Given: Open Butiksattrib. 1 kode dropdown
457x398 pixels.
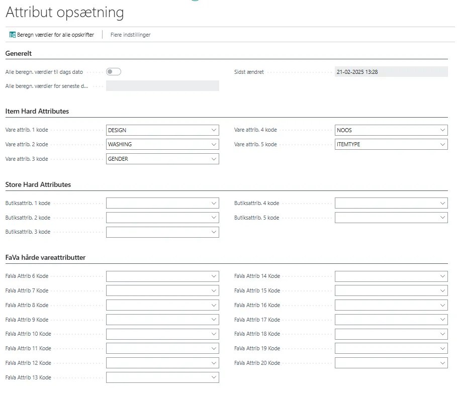Looking at the screenshot, I should [214, 203].
